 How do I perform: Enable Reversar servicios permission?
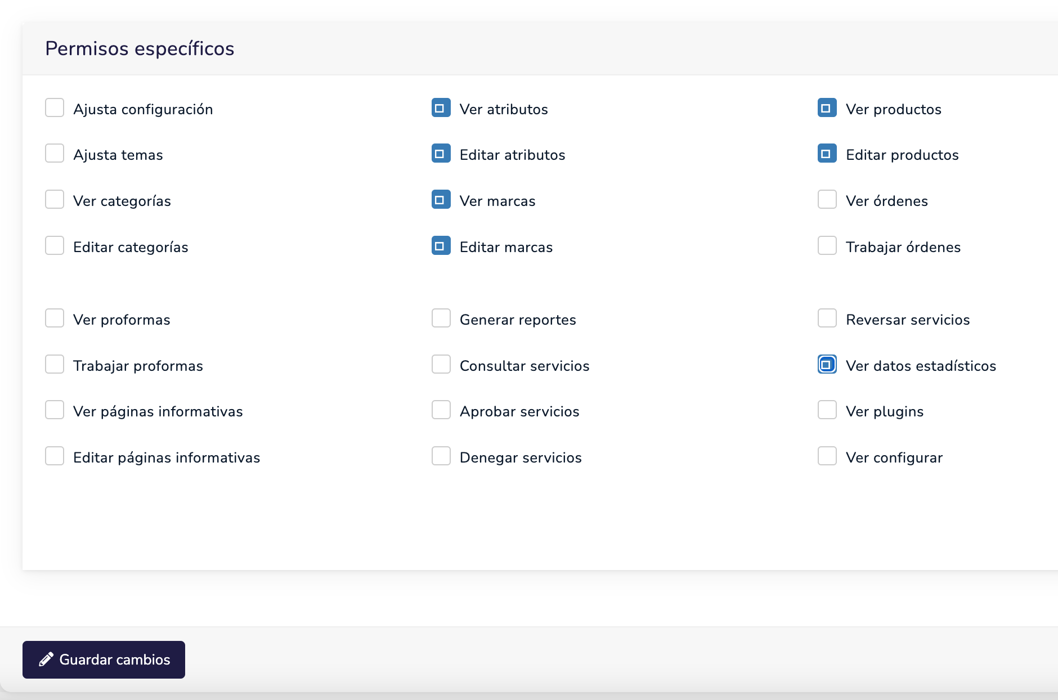(827, 318)
